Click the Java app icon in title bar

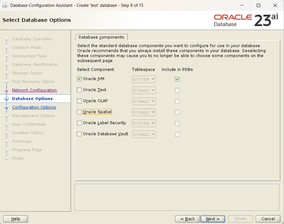[6, 5]
